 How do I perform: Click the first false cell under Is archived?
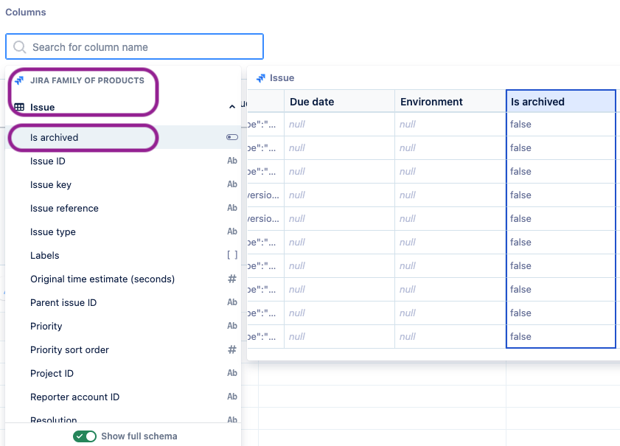coord(561,124)
